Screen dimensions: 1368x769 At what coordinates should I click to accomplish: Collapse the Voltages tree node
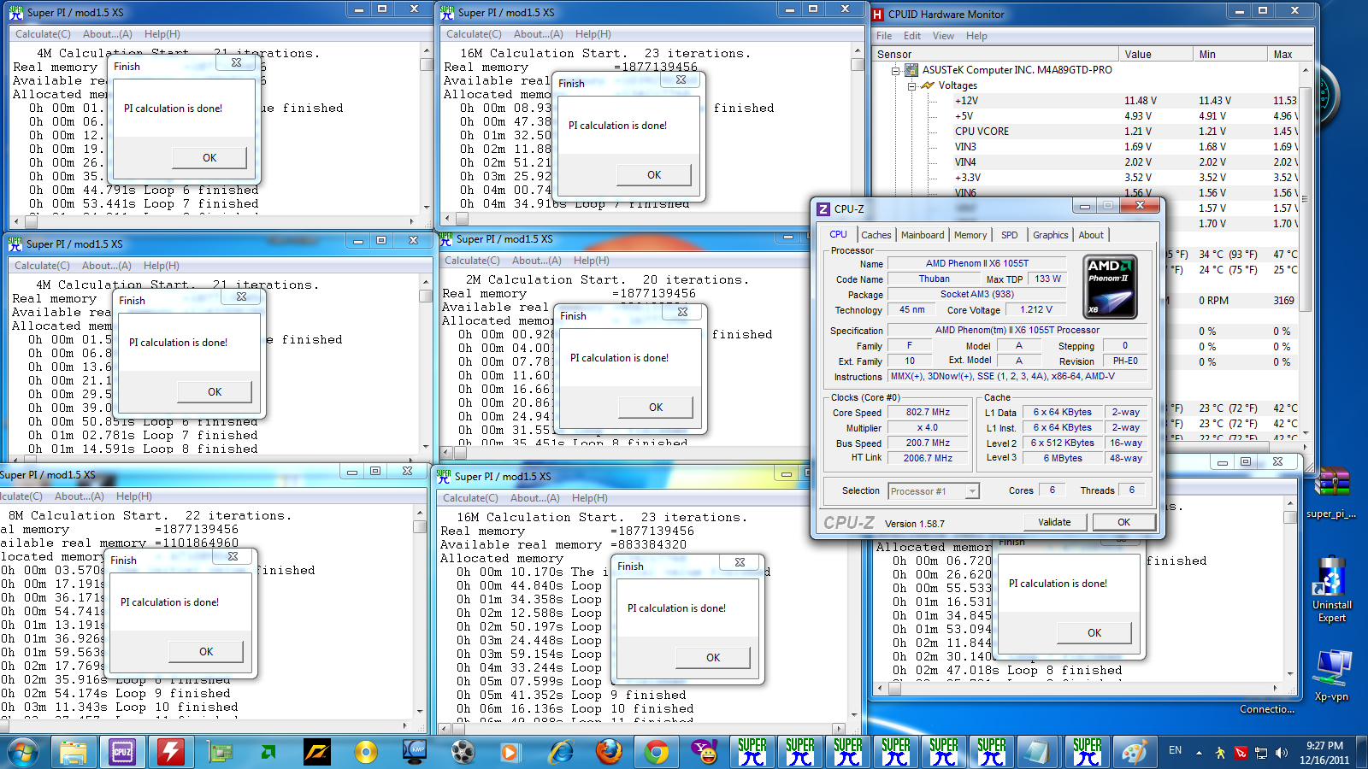pyautogui.click(x=911, y=86)
